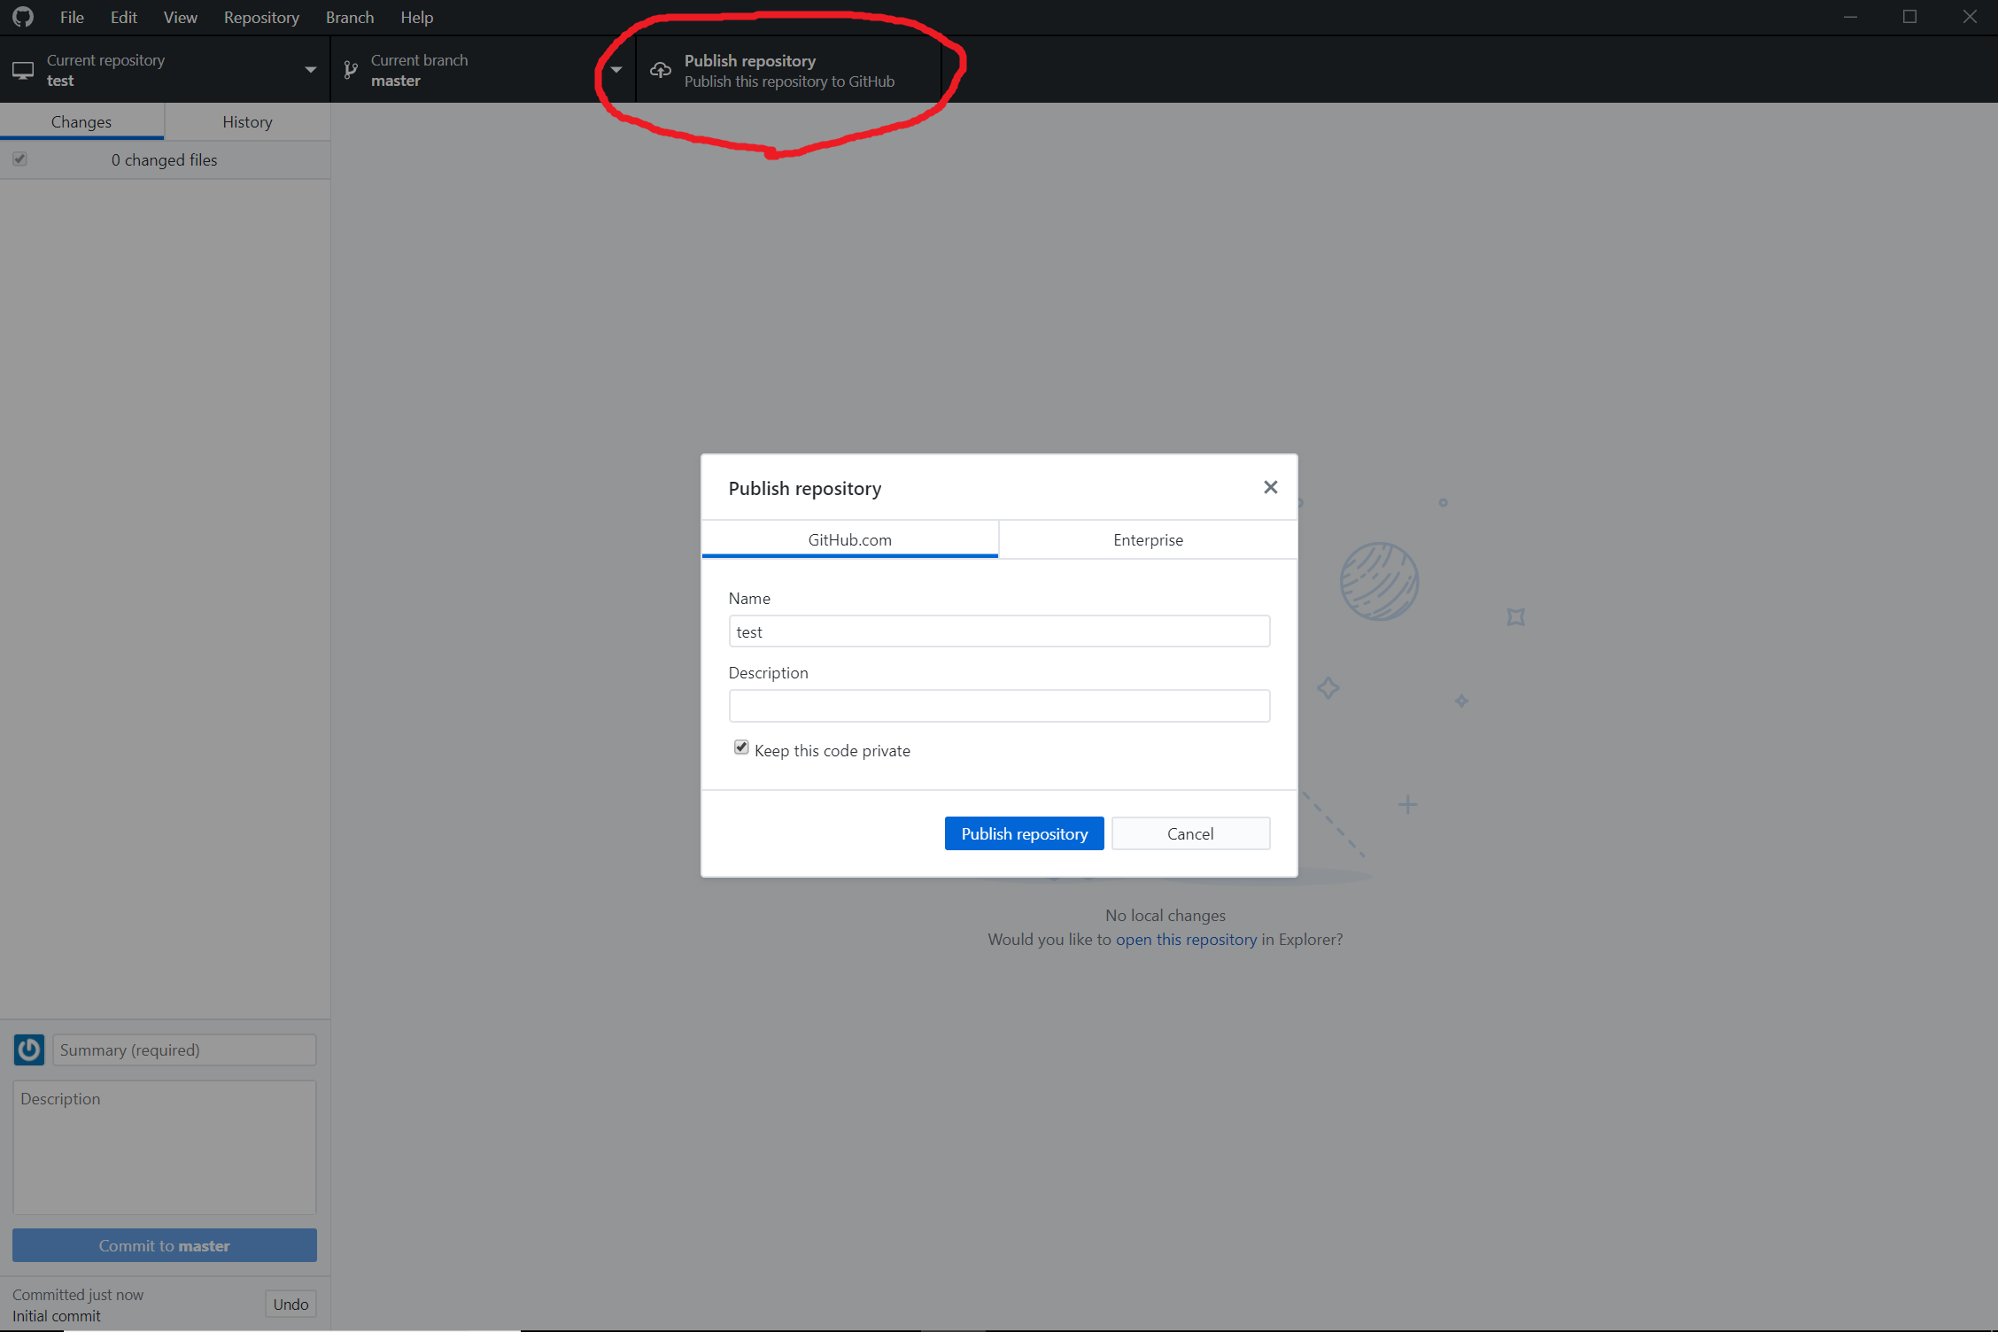Viewport: 1998px width, 1332px height.
Task: Focus the dialog Description input field
Action: pos(999,706)
